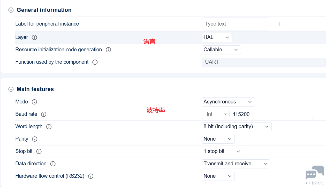Viewport: 326px width, 187px height.
Task: Show info for Resource initialization code generation
Action: coord(109,50)
